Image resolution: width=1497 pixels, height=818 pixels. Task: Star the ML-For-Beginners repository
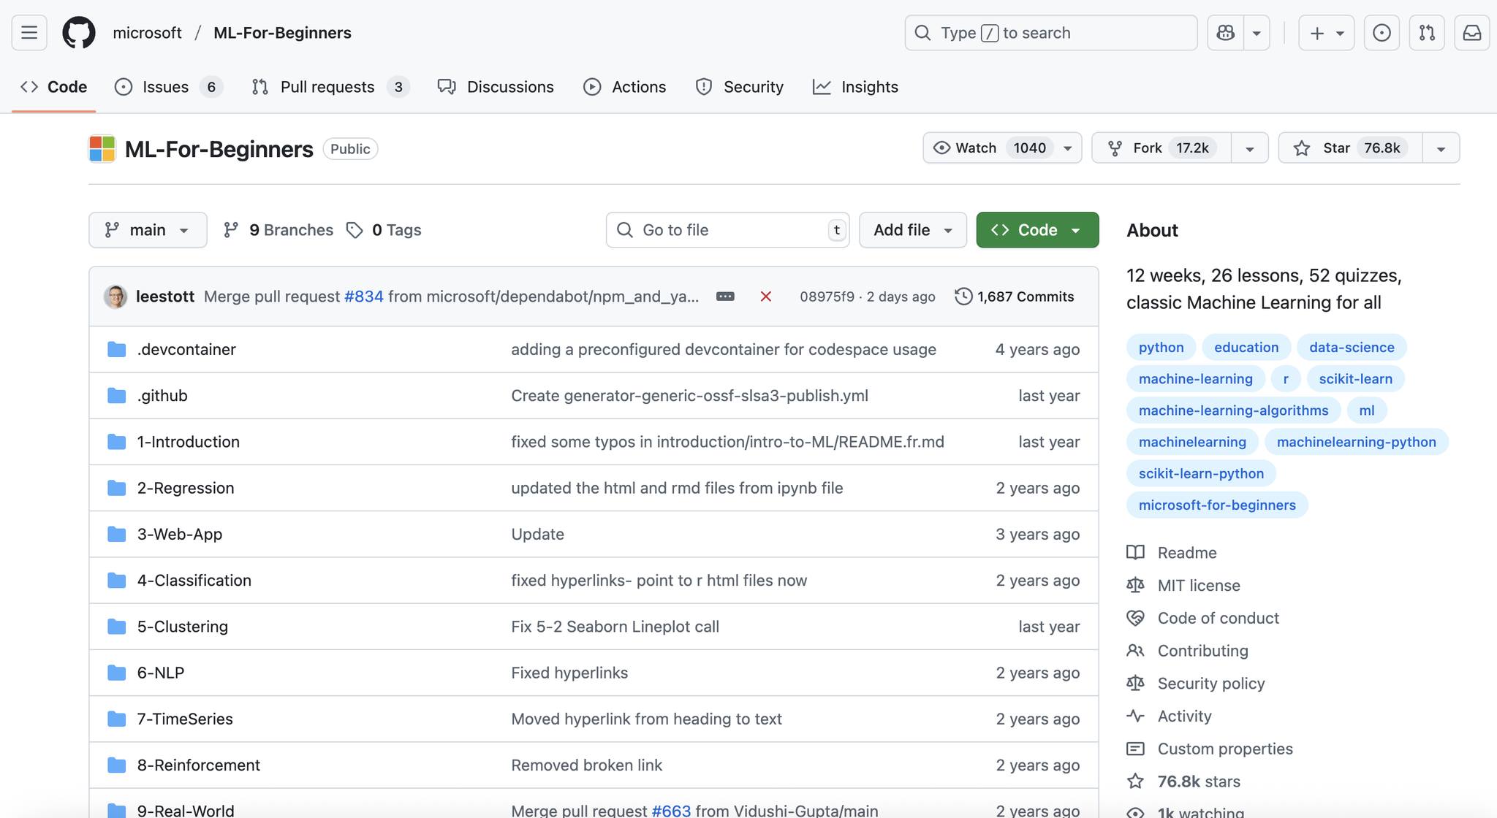1350,148
